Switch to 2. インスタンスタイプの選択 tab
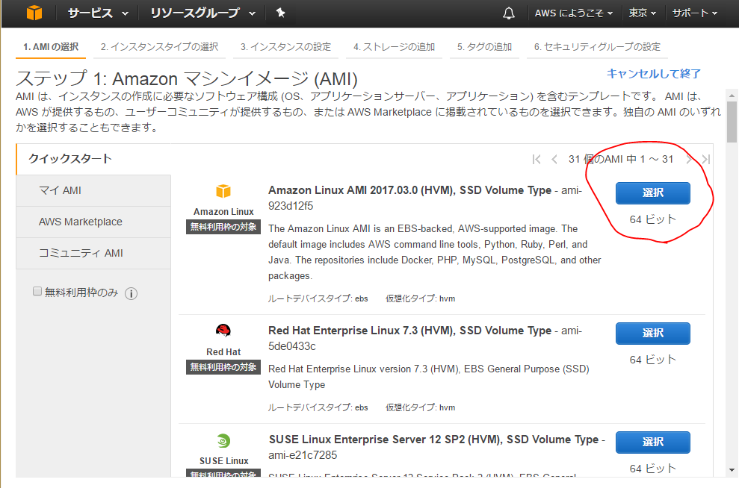739x488 pixels. coord(159,46)
